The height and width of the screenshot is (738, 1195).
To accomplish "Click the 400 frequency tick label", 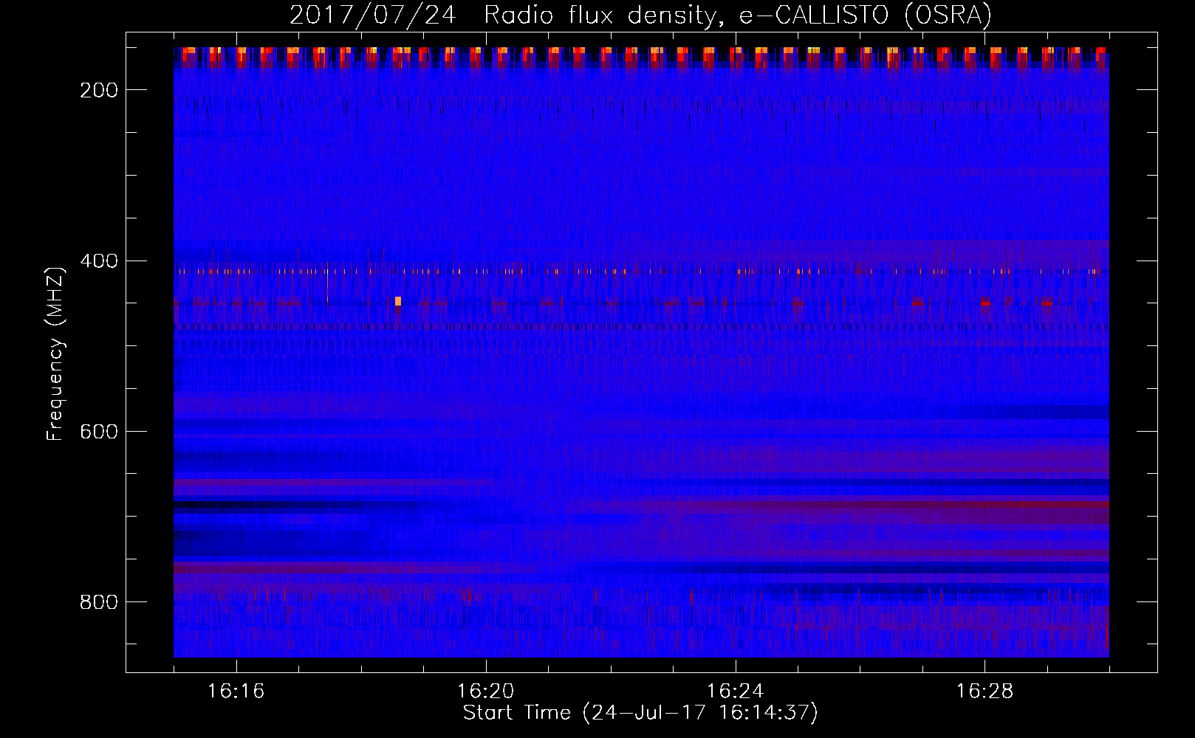I will pyautogui.click(x=99, y=261).
